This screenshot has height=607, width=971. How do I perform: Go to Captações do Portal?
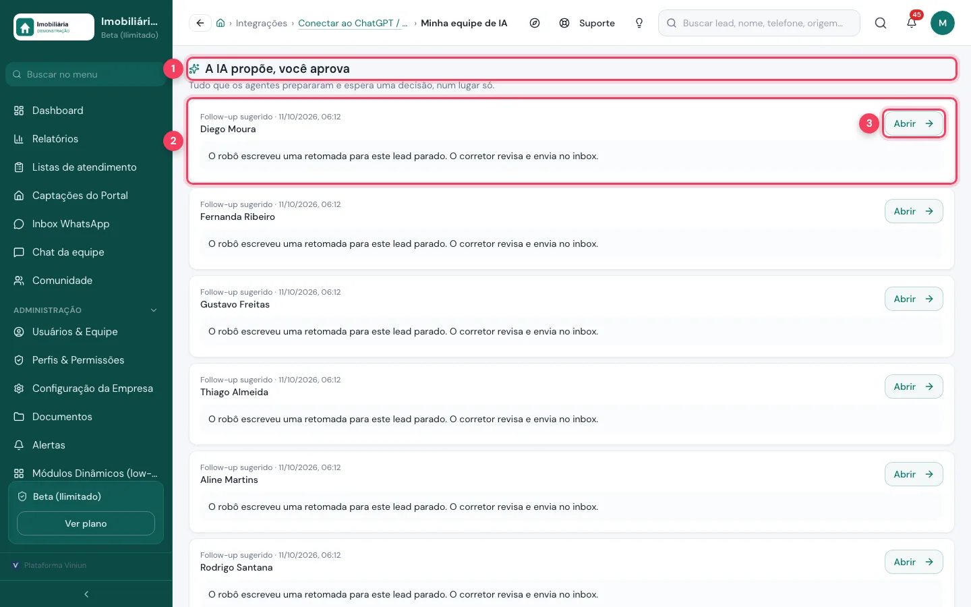click(x=86, y=196)
